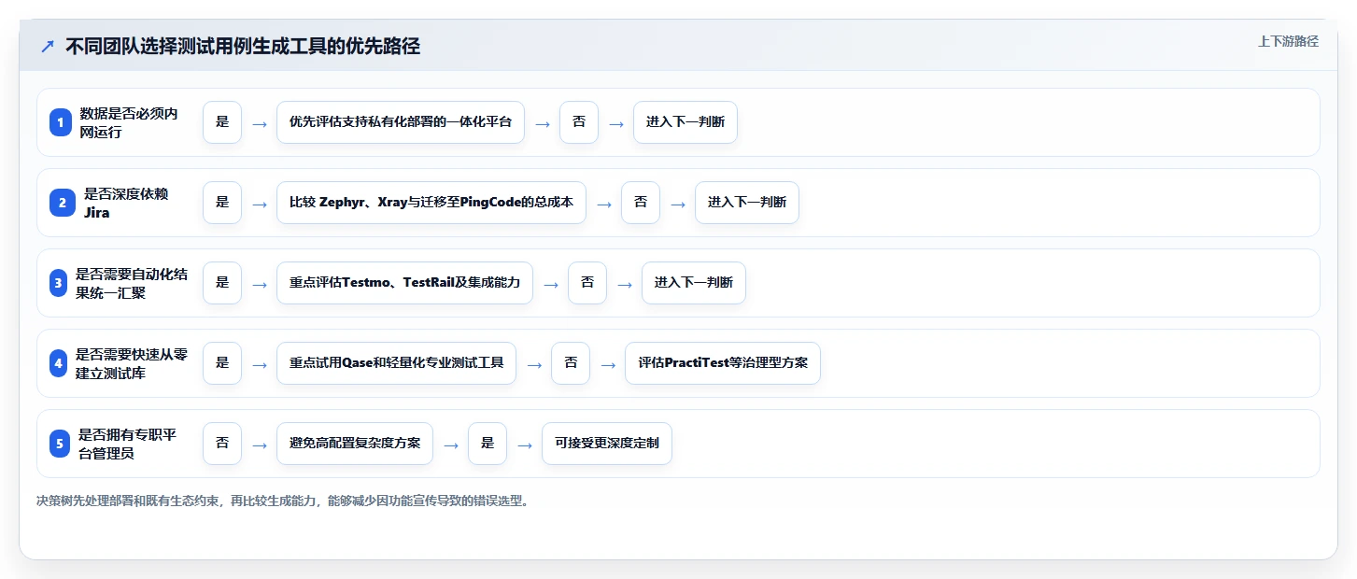Click the Zephyr、Xray与PingCode comparison box
The width and height of the screenshot is (1357, 579).
(431, 203)
